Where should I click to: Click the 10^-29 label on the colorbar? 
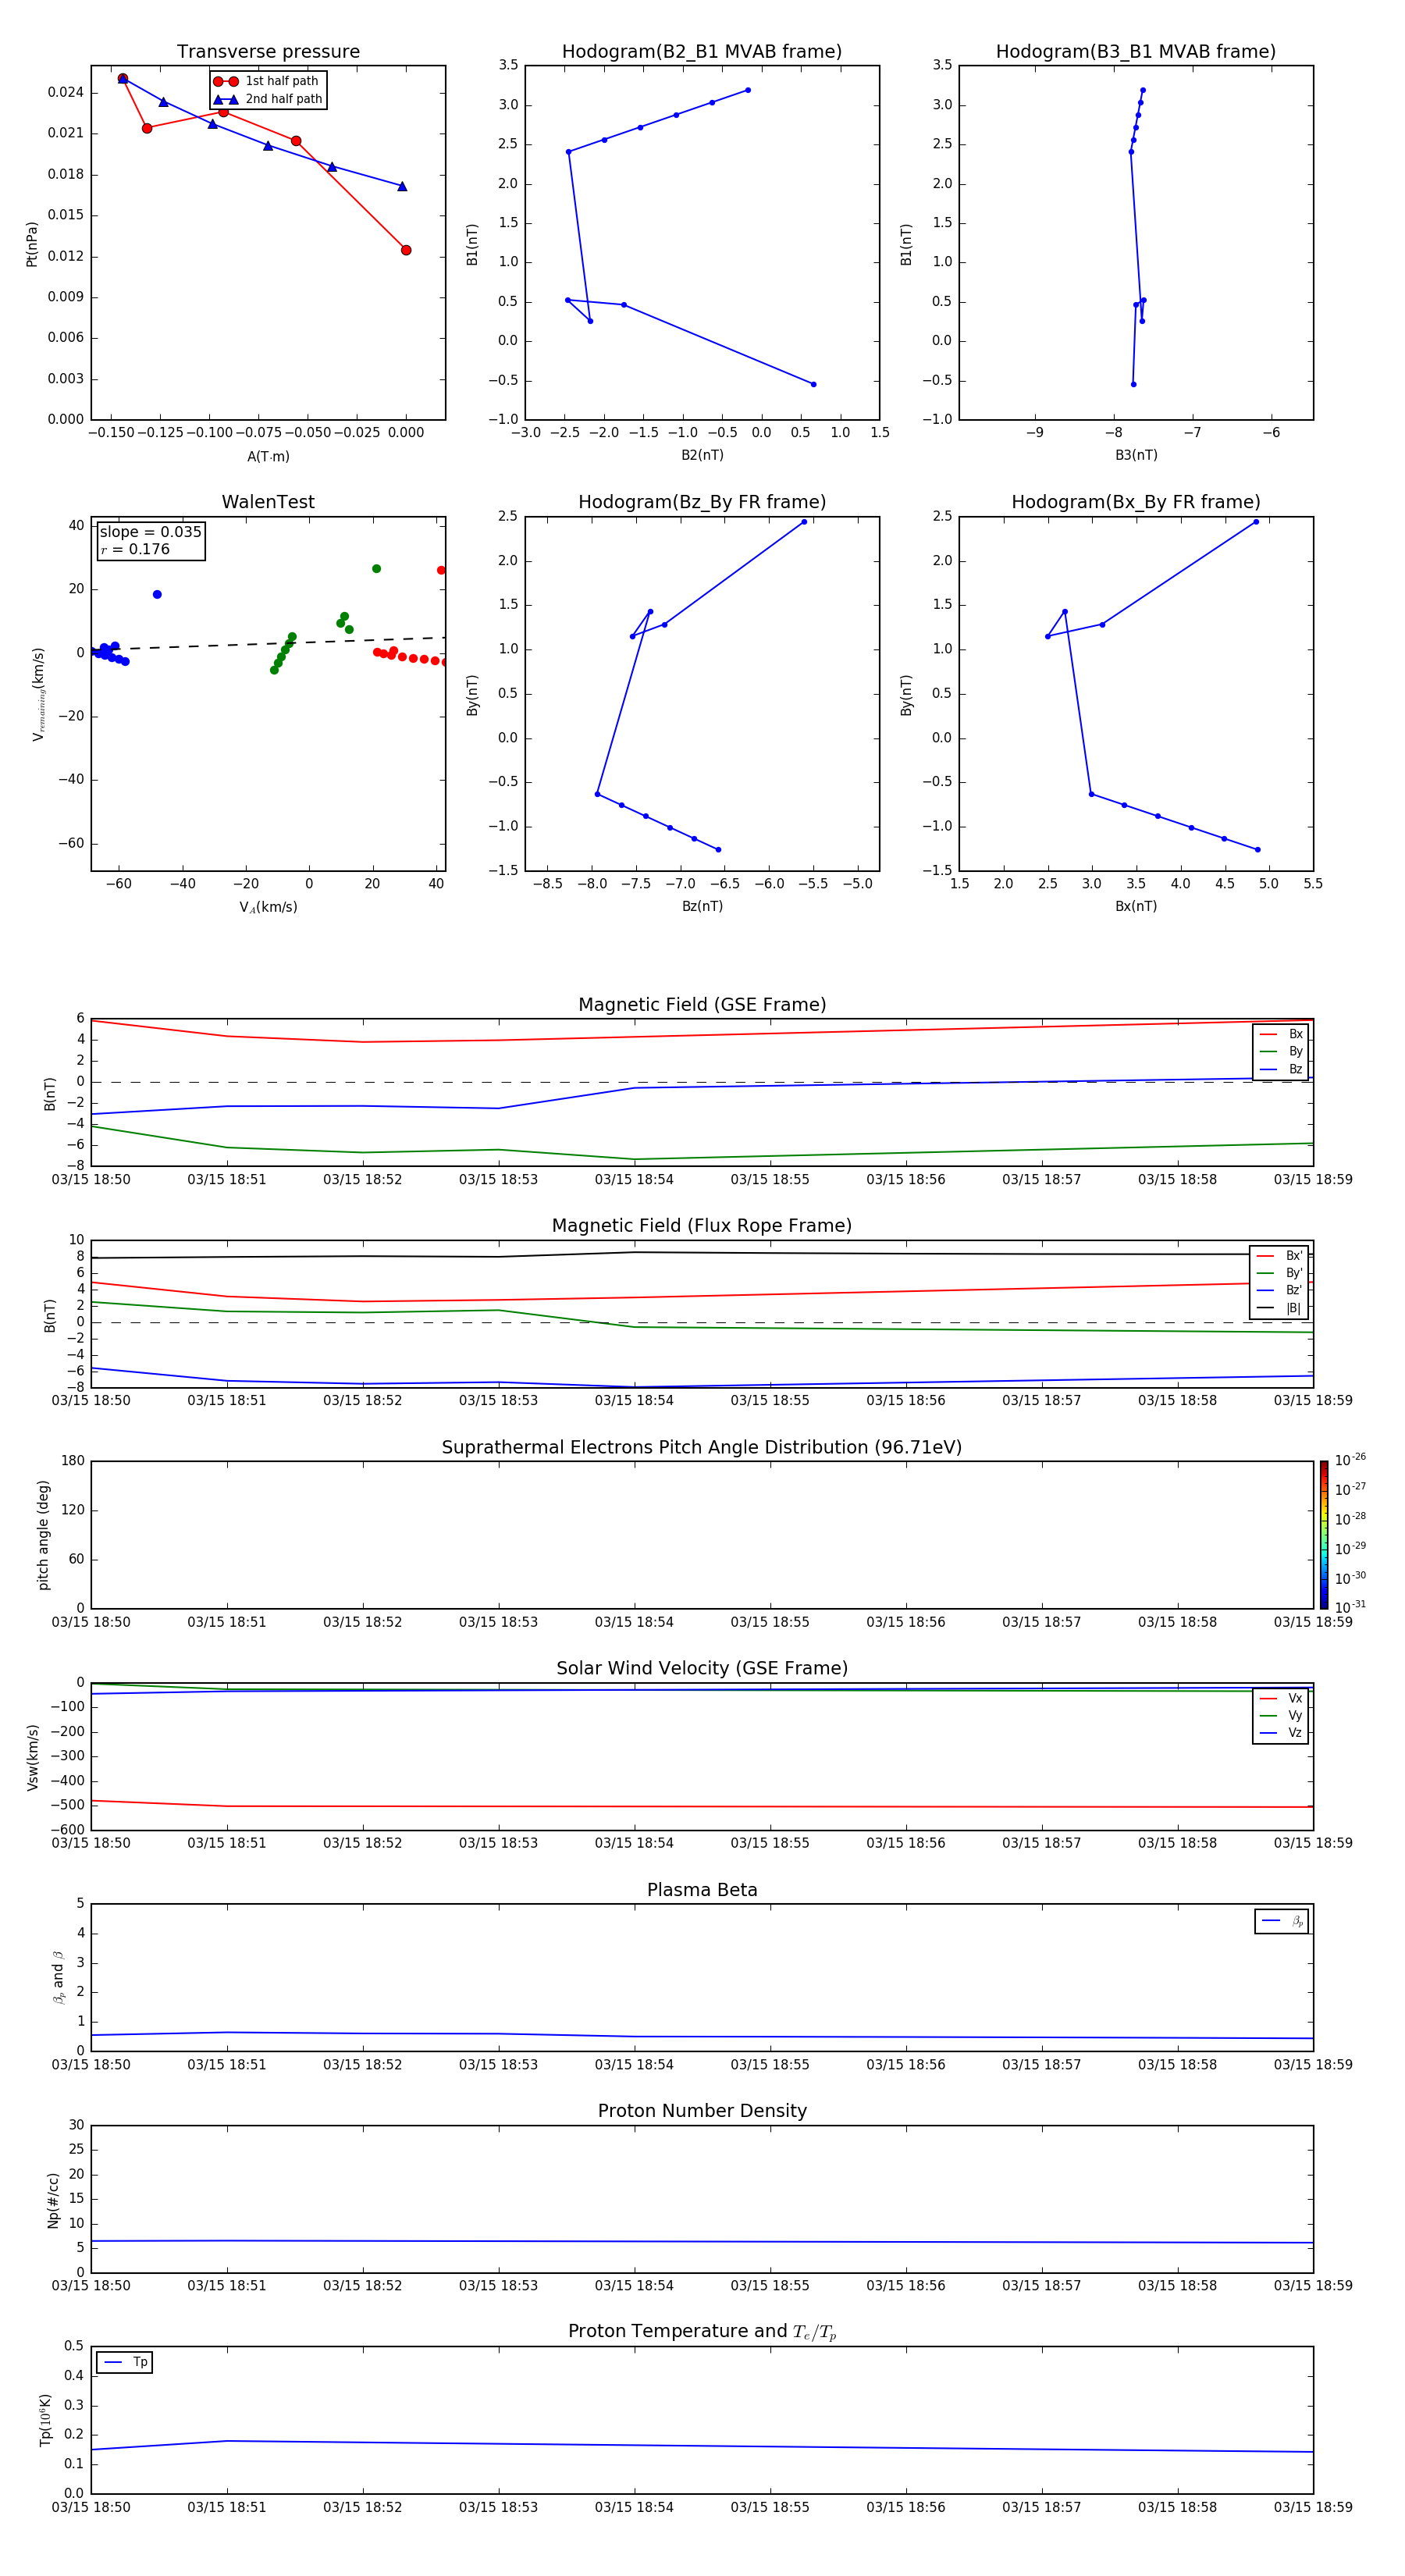tap(1350, 1548)
